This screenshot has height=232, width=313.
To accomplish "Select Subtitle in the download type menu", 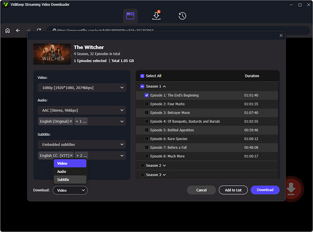I will pos(70,179).
